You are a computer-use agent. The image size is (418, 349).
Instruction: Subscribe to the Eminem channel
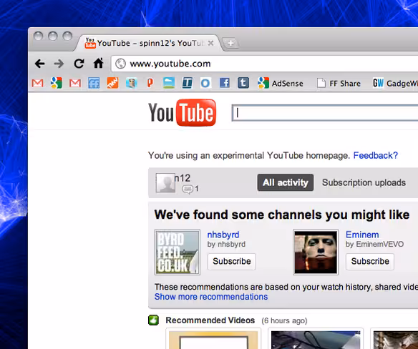click(370, 261)
